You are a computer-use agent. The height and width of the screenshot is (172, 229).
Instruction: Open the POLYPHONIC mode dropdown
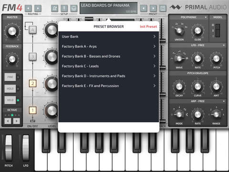click(x=188, y=17)
